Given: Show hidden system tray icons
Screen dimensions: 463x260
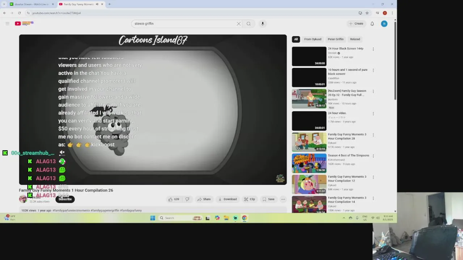Looking at the screenshot, I should tap(344, 218).
